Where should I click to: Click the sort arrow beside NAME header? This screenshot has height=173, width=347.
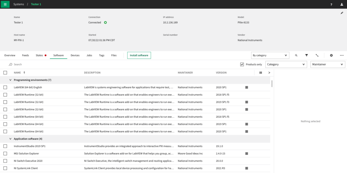click(24, 73)
